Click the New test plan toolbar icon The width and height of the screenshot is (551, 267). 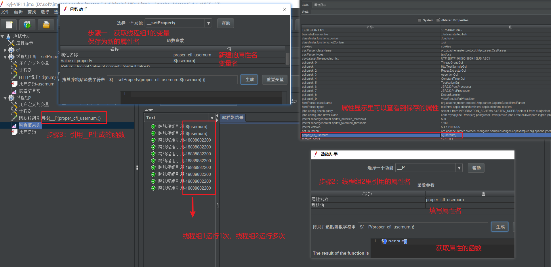click(9, 25)
